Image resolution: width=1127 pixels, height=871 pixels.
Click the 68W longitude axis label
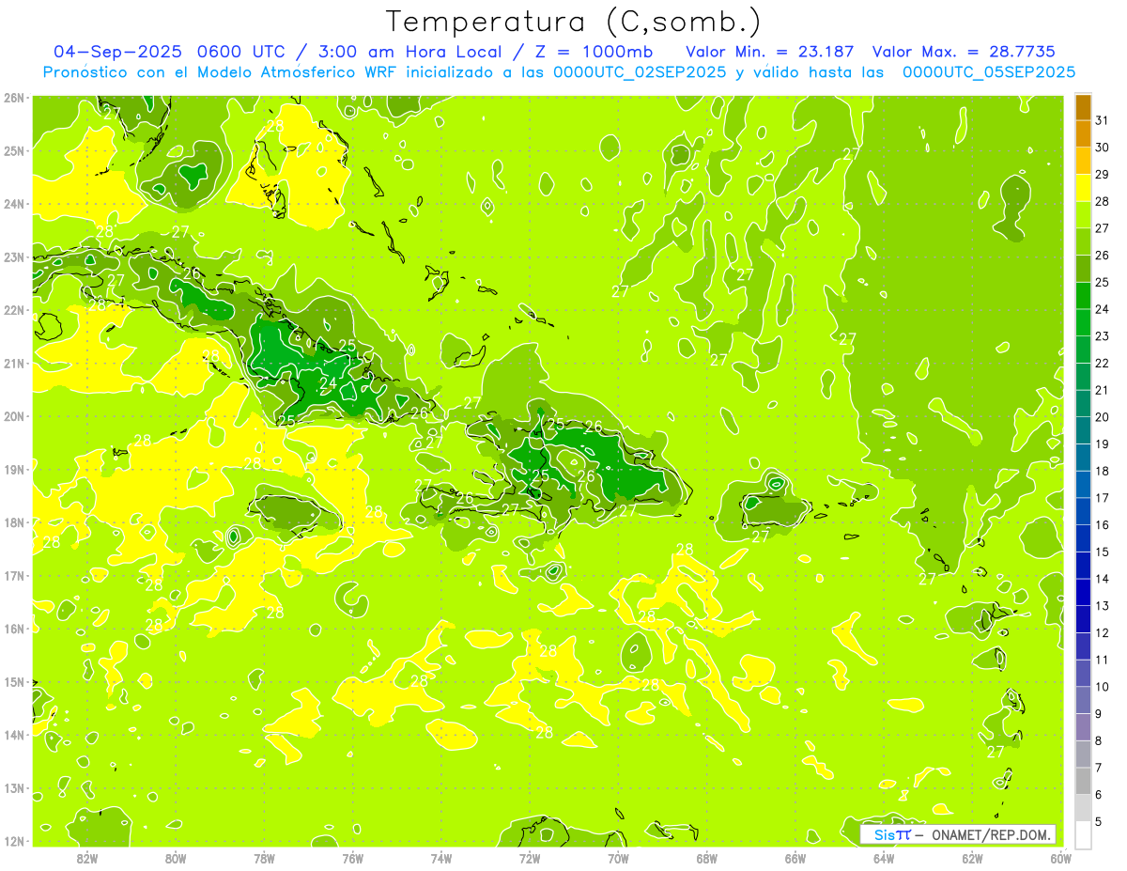[707, 858]
